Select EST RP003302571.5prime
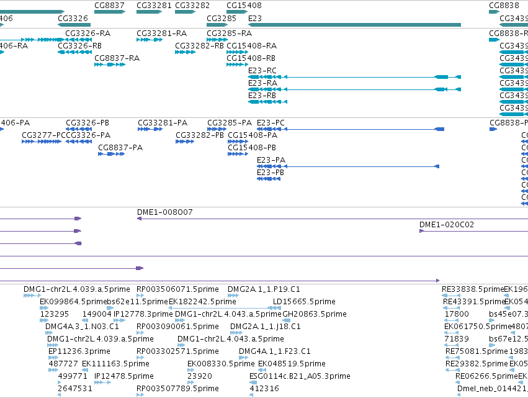The image size is (528, 398). 177,352
